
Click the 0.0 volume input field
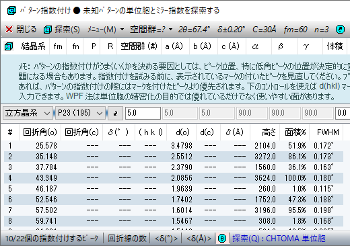click(x=343, y=113)
